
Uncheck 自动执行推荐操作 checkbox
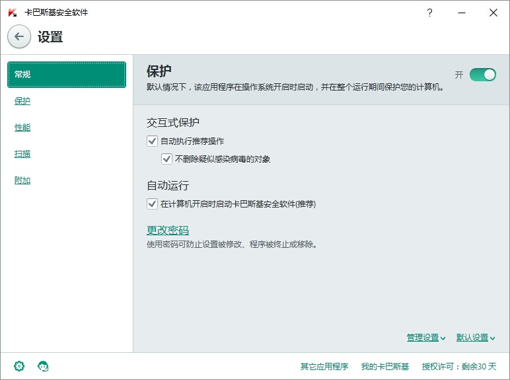(152, 141)
